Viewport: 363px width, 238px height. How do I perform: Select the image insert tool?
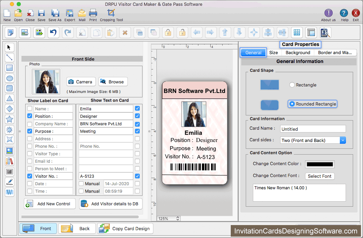(9, 151)
